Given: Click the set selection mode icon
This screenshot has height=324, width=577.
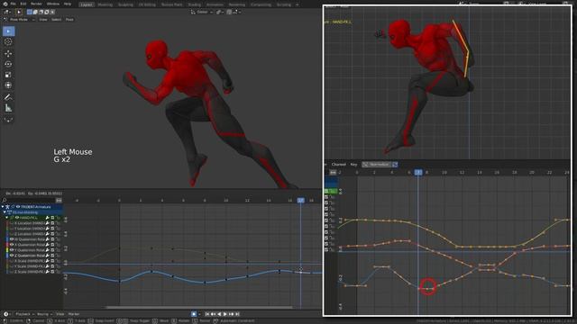Looking at the screenshot, I should pos(30,12).
